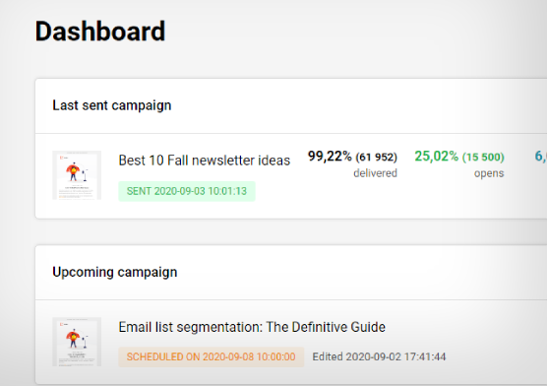
Task: Select the Last sent campaign card body
Action: [x=291, y=176]
